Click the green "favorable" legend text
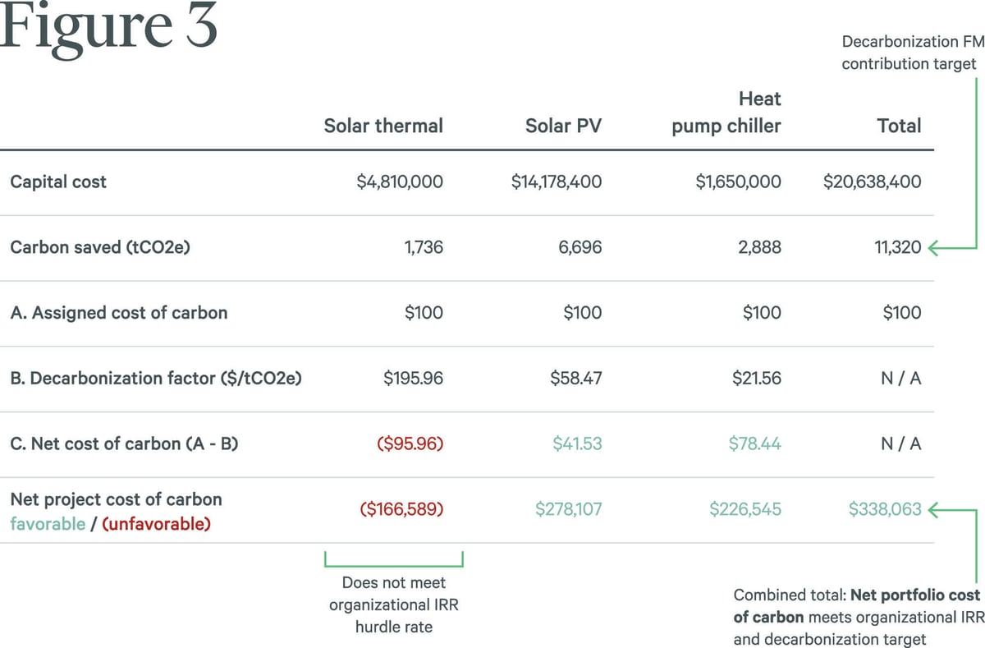Image resolution: width=985 pixels, height=648 pixels. coord(48,524)
